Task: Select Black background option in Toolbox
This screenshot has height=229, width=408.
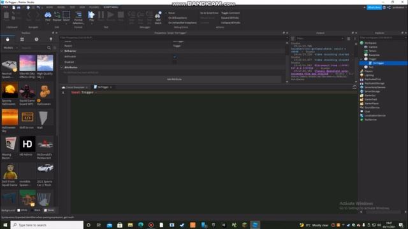Action: 36,210
